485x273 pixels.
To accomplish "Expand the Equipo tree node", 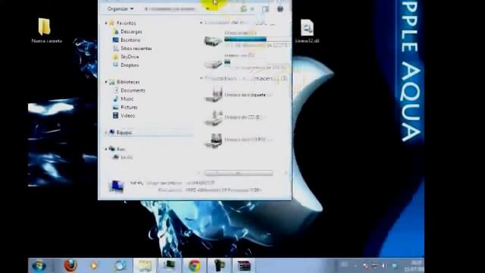I will point(106,133).
